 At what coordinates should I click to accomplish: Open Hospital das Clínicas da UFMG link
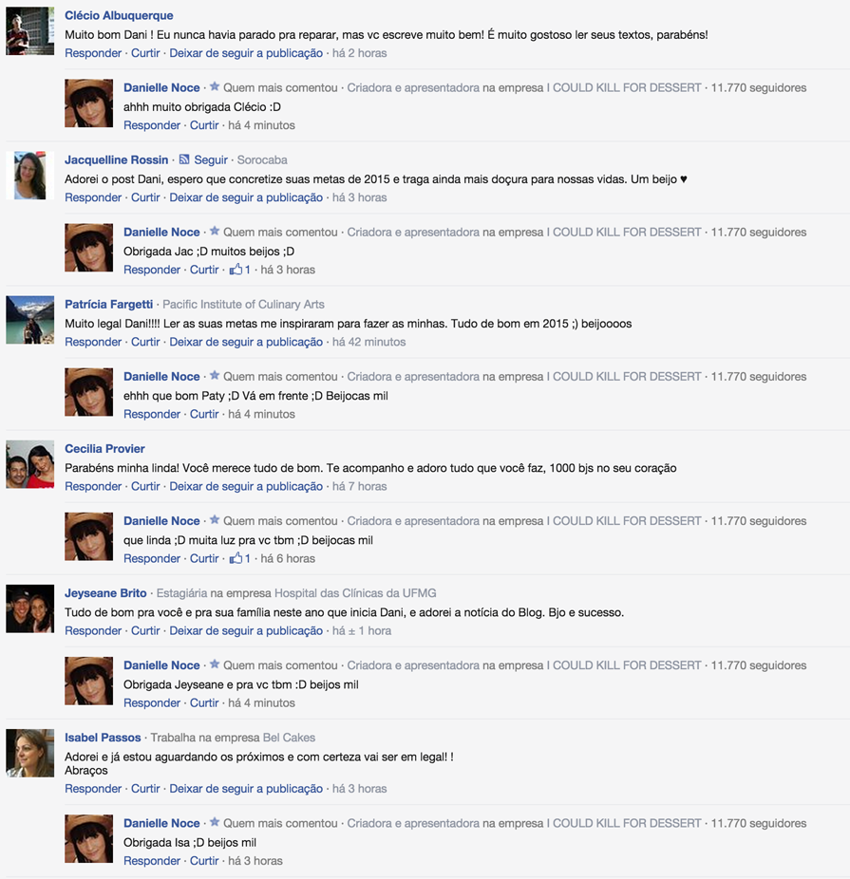point(355,593)
